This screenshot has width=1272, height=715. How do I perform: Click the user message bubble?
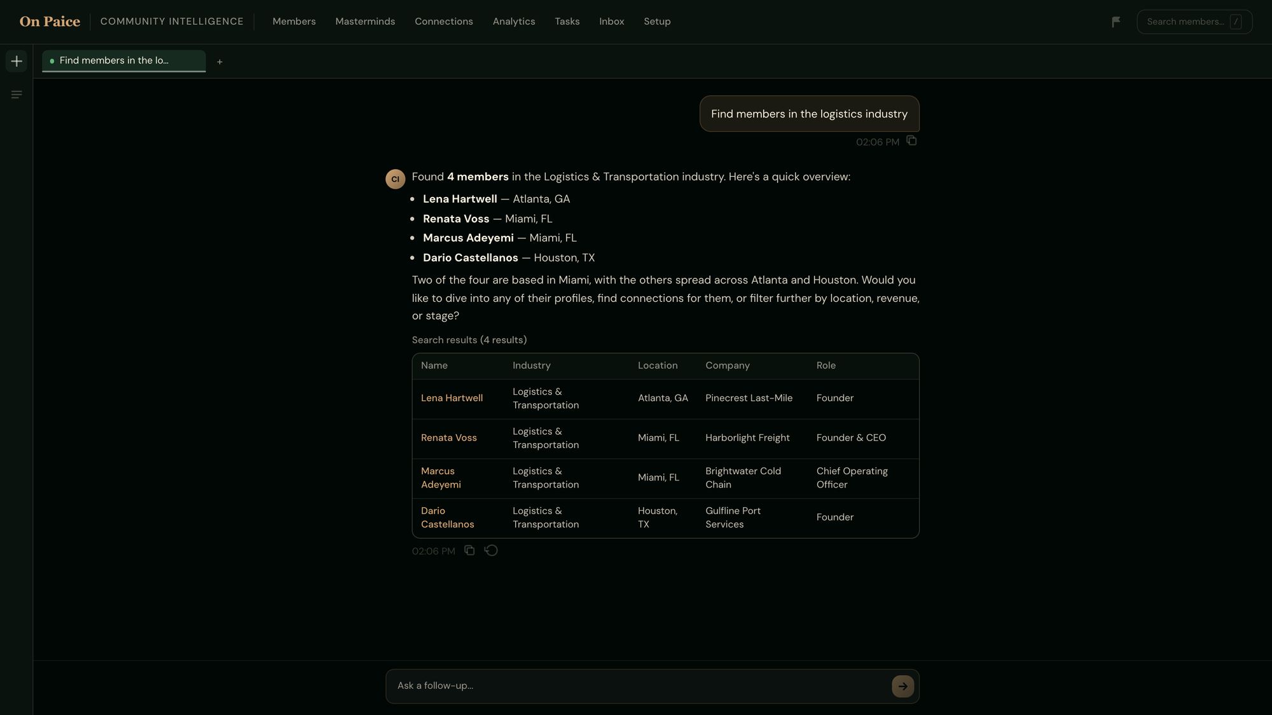(809, 114)
